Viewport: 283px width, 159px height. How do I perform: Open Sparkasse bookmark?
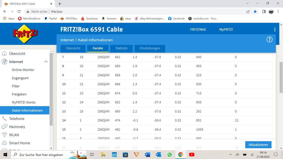(x=90, y=18)
